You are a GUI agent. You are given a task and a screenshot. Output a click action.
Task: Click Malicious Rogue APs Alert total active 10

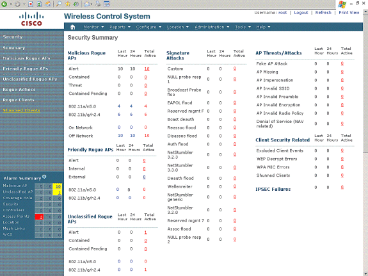click(147, 69)
